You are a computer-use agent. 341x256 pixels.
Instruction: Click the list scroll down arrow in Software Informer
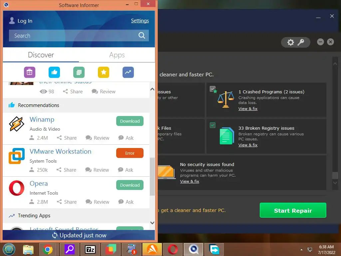coord(153,223)
